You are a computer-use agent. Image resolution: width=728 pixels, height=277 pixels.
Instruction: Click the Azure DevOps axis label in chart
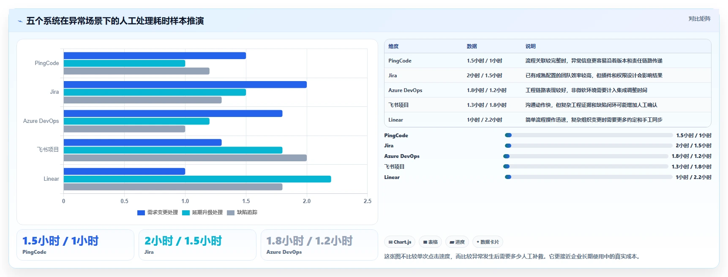click(41, 121)
